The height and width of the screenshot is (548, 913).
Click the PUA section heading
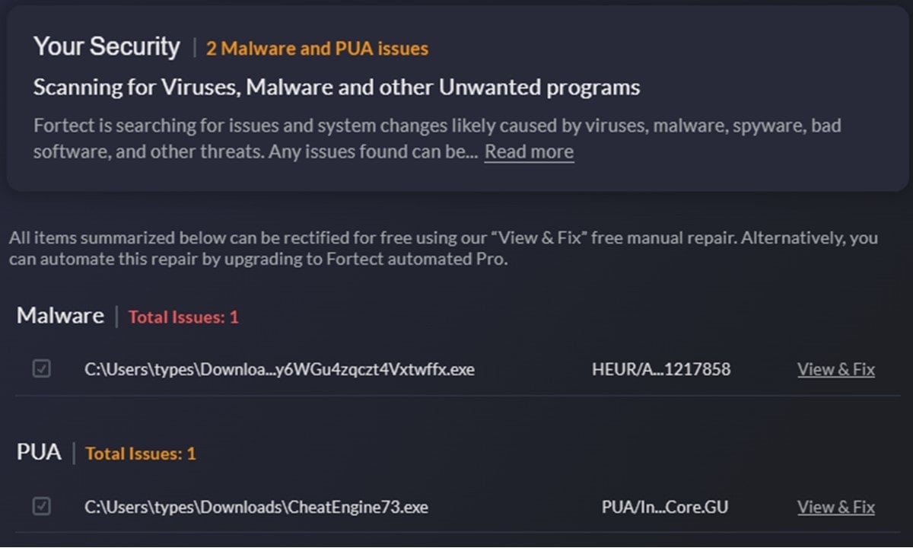click(39, 453)
